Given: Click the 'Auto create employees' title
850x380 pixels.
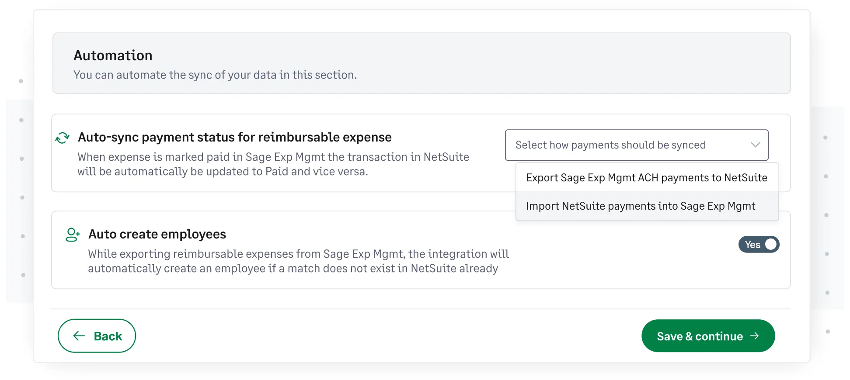Looking at the screenshot, I should (x=157, y=234).
